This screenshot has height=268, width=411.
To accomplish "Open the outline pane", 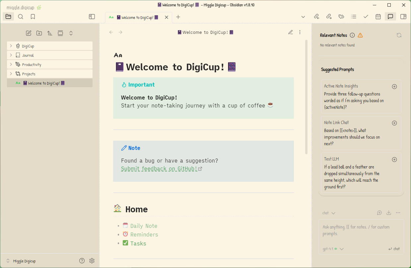I will click(x=354, y=17).
